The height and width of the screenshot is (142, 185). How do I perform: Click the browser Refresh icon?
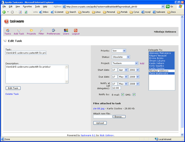pos(26,12)
